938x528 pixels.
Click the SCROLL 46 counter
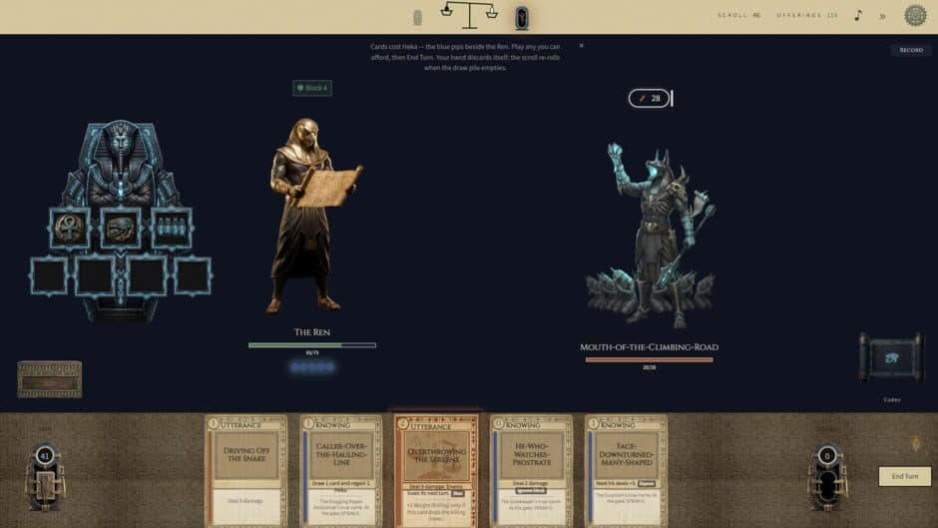(738, 15)
